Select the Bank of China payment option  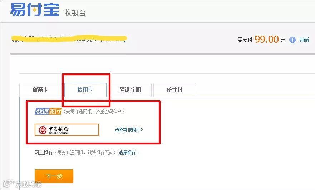(67, 130)
